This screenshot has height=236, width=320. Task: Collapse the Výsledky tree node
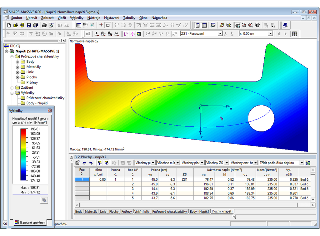click(x=12, y=93)
